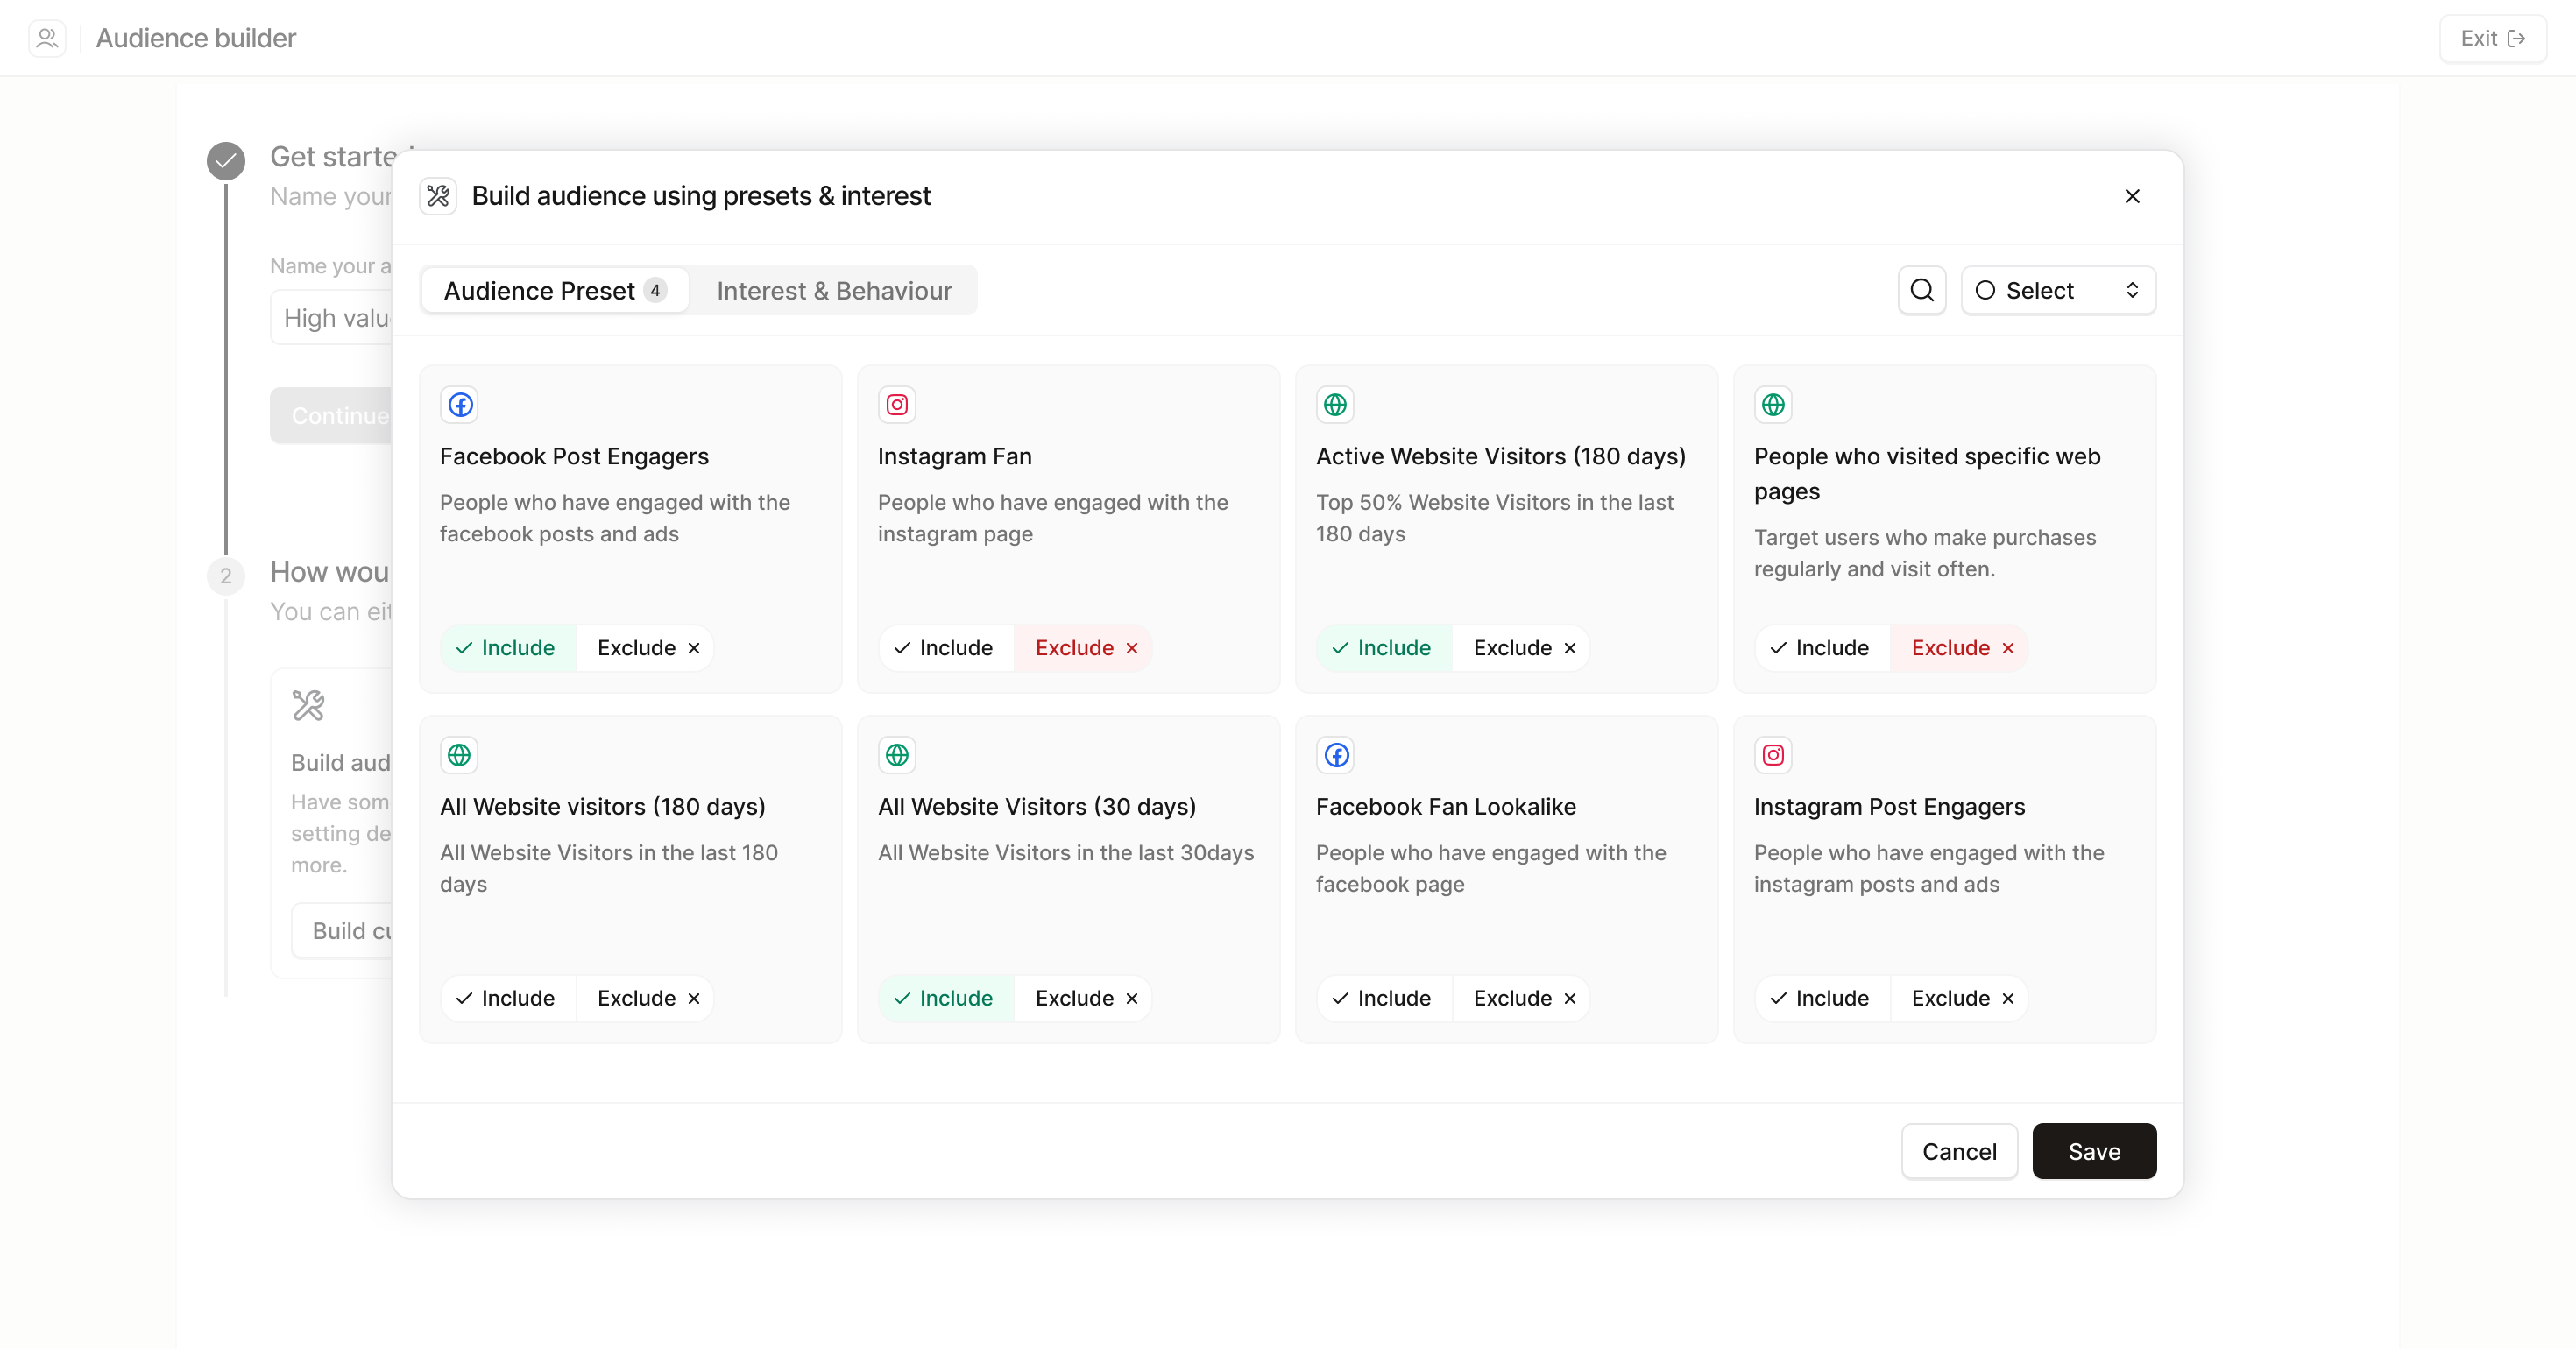Close the Build audience dialog with X
This screenshot has height=1349, width=2576.
tap(2132, 196)
